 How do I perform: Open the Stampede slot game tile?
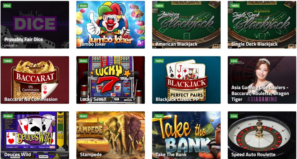[x=111, y=135]
